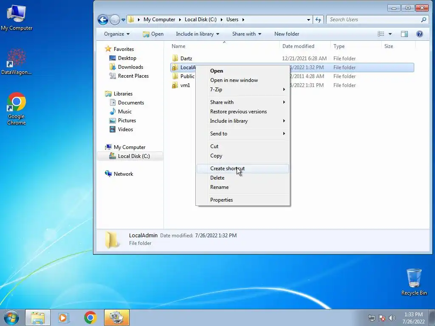Click New folder in toolbar
Viewport: 435px width, 326px height.
(x=287, y=34)
